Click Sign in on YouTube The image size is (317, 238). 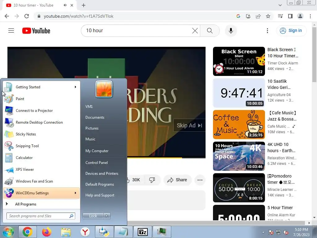291,31
